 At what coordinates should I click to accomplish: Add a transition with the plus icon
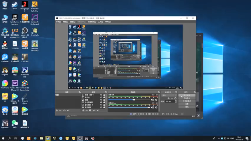click(168, 98)
